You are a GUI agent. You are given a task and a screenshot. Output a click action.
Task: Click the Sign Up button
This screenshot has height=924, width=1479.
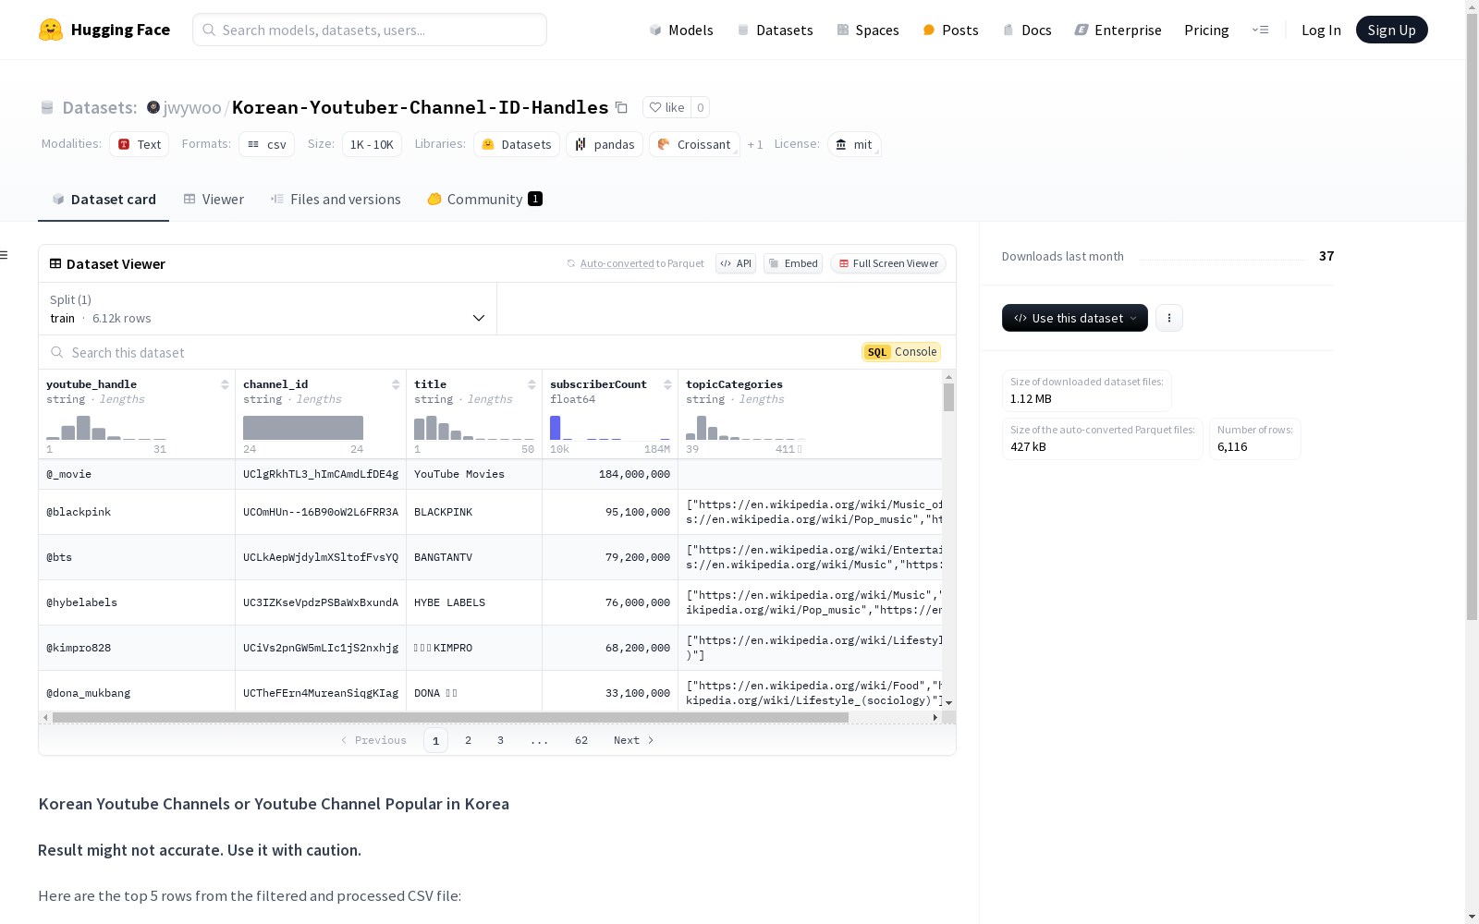coord(1391,30)
